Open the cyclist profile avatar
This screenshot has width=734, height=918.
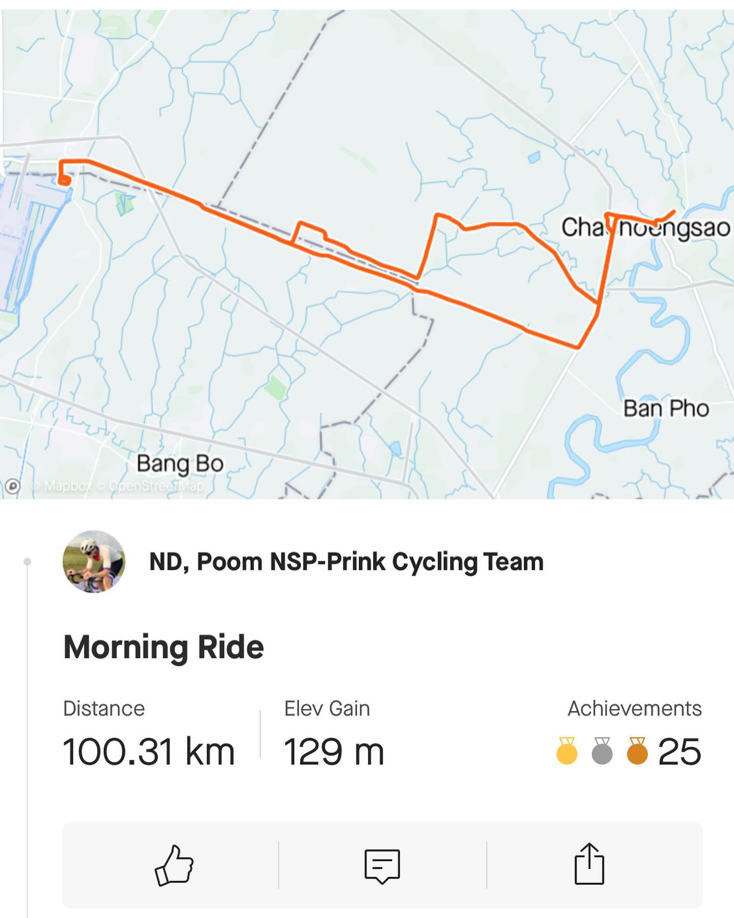pos(94,562)
